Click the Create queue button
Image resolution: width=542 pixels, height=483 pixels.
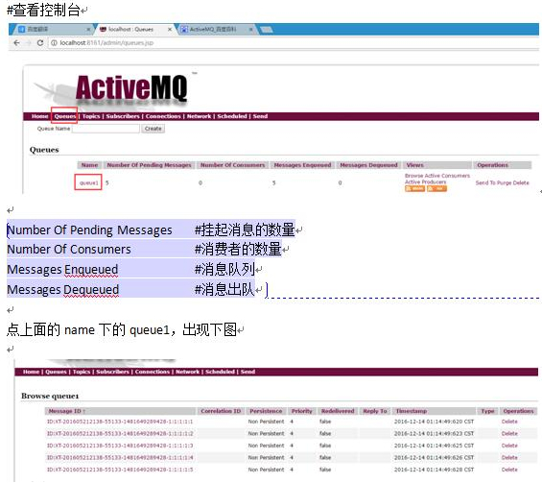(153, 129)
